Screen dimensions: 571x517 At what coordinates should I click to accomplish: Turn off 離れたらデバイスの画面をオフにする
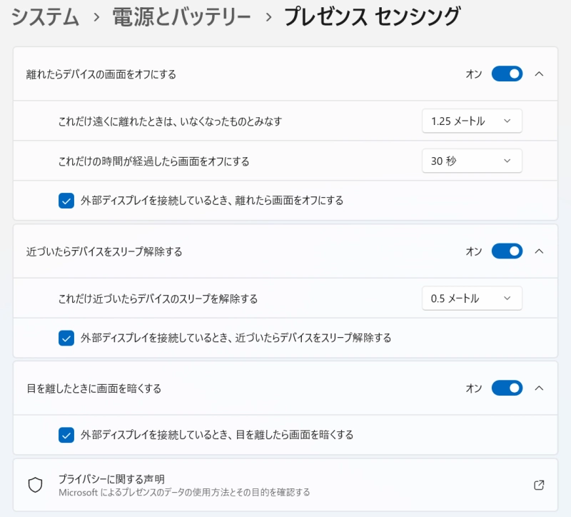(x=506, y=74)
